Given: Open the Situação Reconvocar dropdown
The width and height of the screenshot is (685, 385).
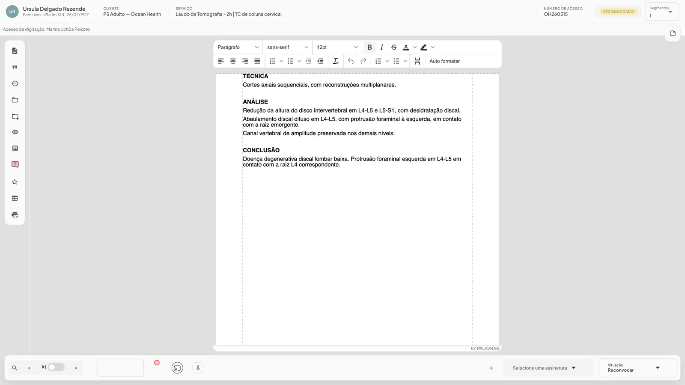Looking at the screenshot, I should 638,368.
